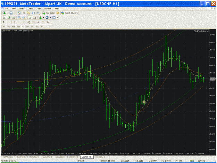Screen dimensions: 217x163
Task: Select the Trendline drawing tool
Action: pos(24,22)
